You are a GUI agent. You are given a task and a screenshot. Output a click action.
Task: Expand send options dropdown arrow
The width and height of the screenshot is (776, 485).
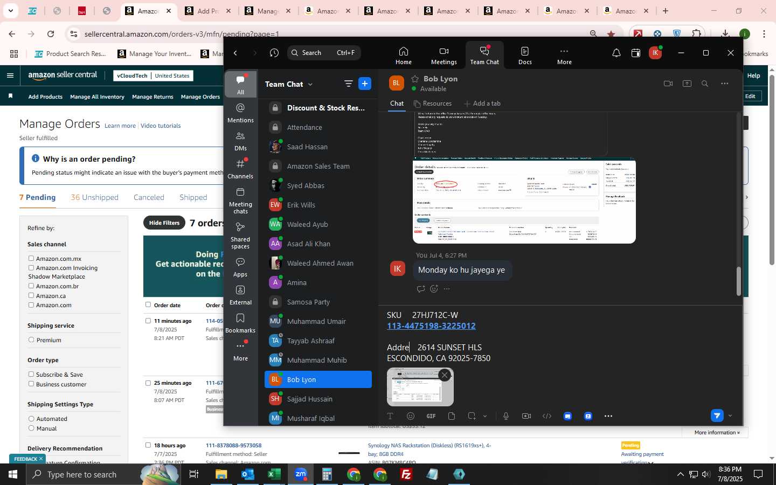click(730, 415)
